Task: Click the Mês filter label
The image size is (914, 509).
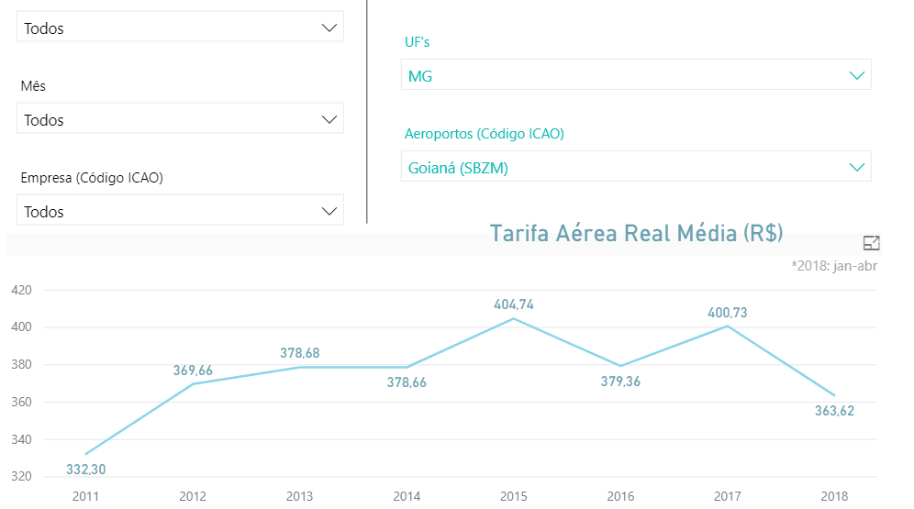Action: point(33,86)
